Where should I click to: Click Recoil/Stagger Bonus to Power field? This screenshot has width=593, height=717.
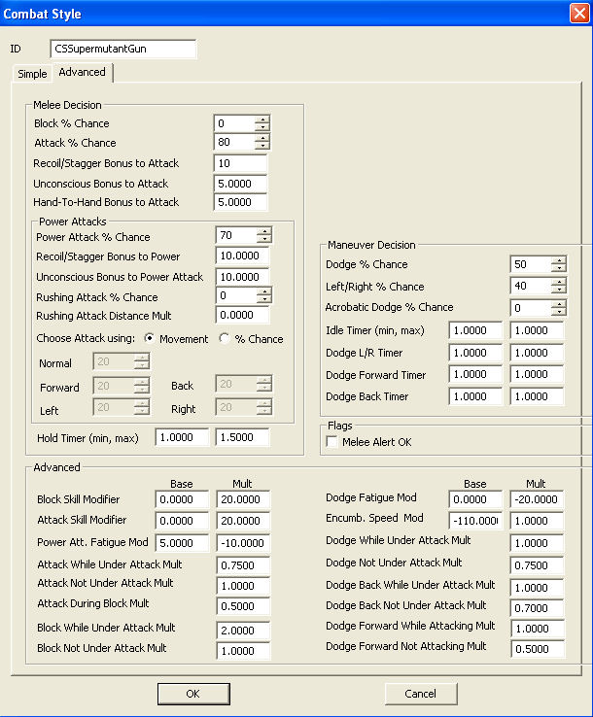[242, 256]
